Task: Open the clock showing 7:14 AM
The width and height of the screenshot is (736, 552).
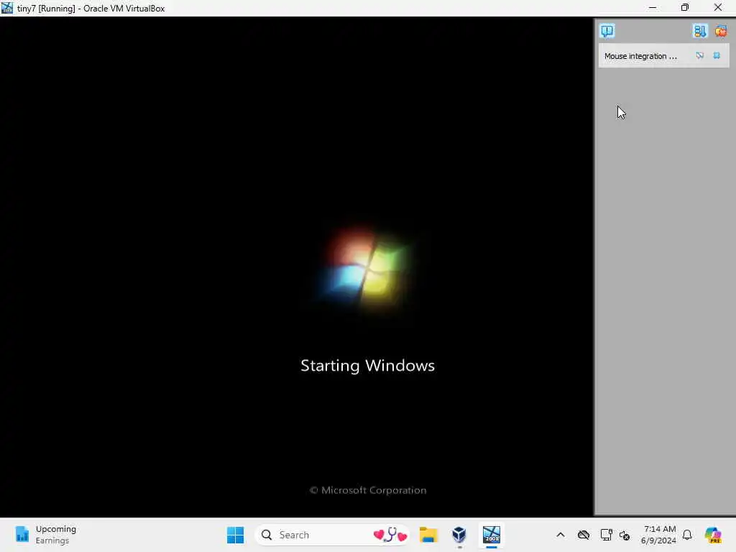Action: [x=658, y=535]
